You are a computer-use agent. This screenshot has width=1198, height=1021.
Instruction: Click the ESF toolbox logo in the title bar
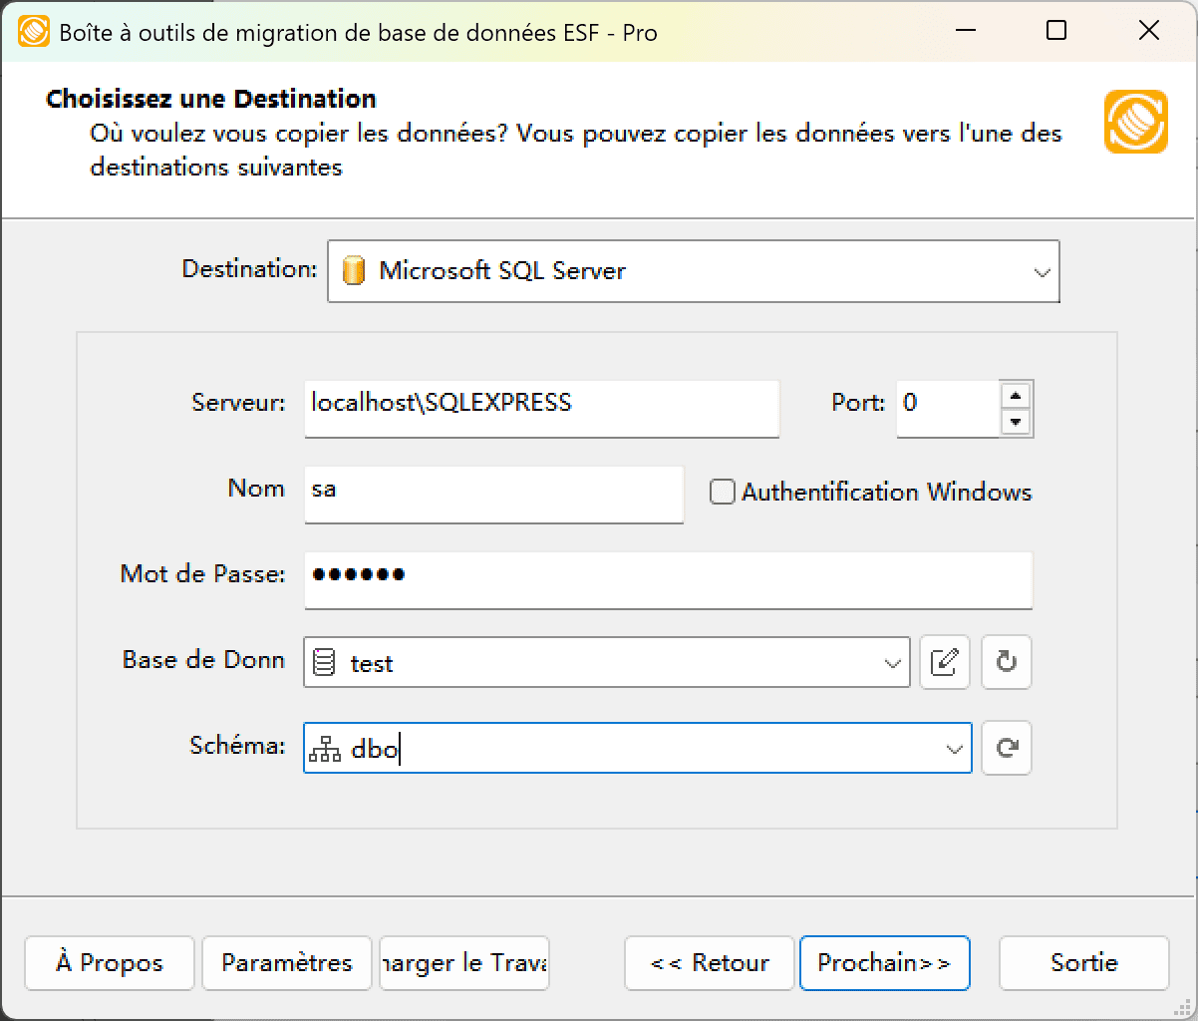[34, 31]
